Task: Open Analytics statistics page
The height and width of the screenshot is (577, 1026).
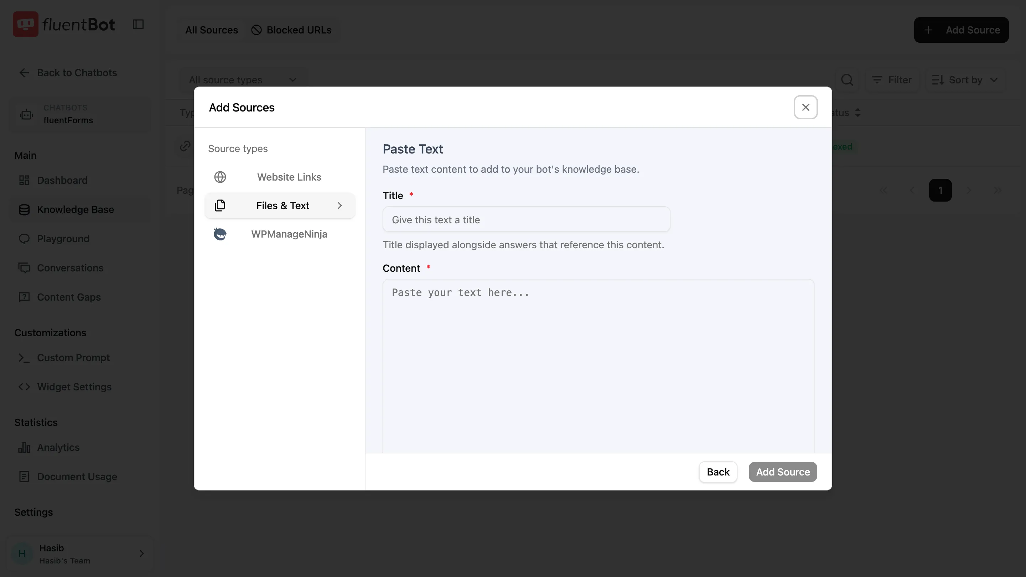Action: click(x=80, y=448)
